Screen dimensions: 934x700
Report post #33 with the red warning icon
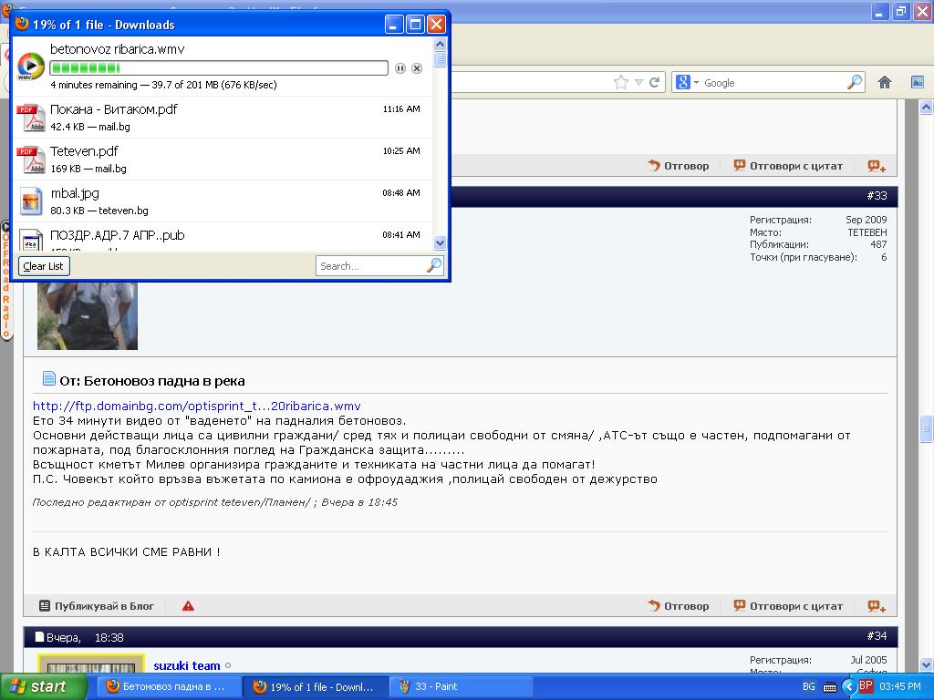point(188,606)
